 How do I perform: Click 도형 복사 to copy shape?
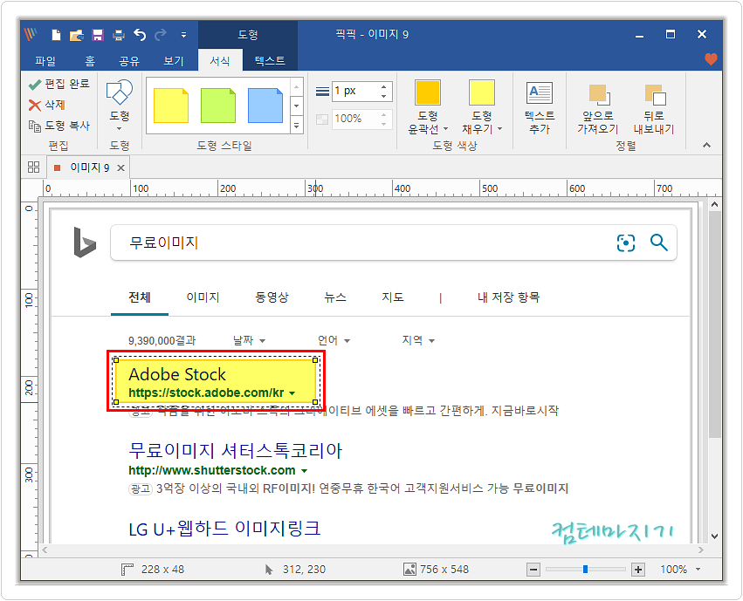click(59, 126)
